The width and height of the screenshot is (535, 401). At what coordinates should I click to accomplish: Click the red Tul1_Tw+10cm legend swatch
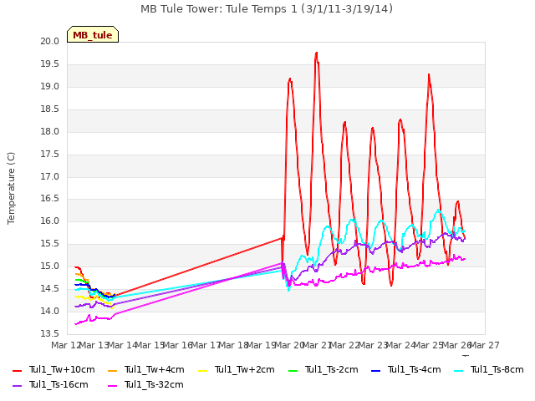[x=17, y=371]
